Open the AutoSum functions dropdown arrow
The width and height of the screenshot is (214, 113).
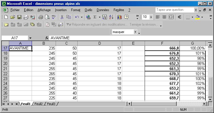(100, 17)
